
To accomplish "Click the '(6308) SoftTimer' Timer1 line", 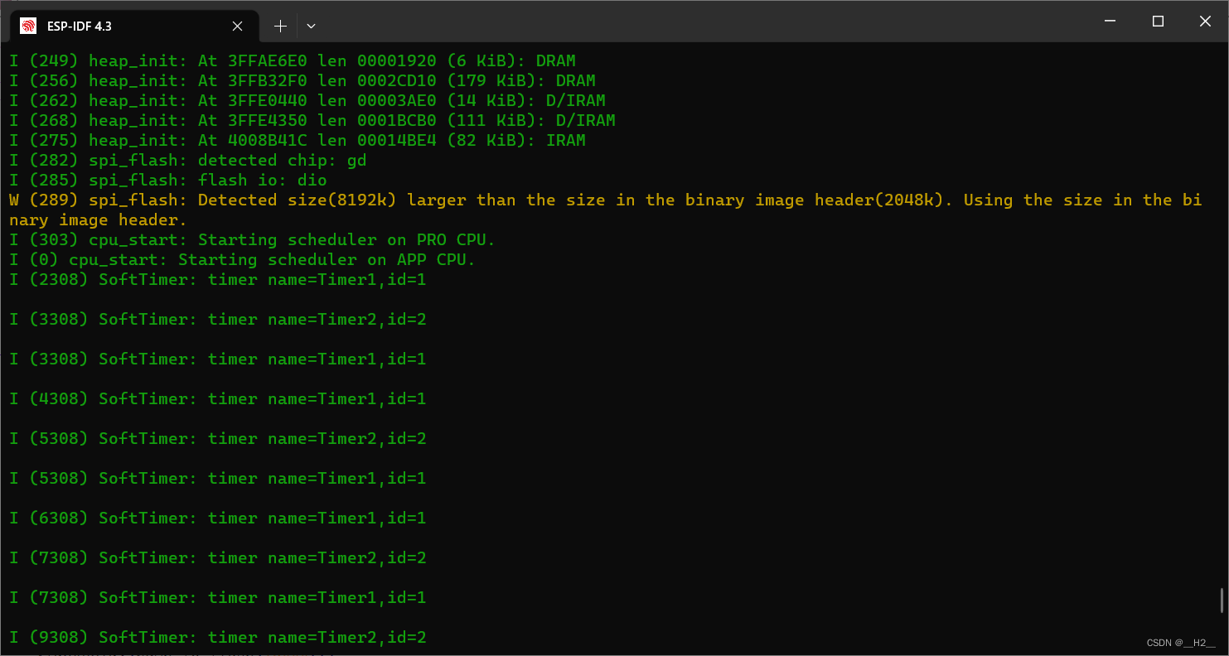I will (217, 518).
